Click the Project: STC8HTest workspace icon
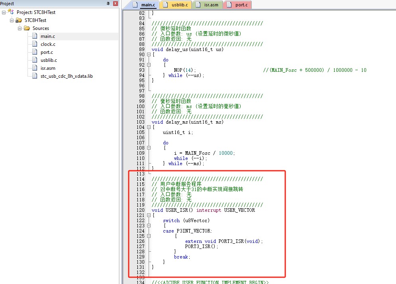Viewport: 396px width, 284px height. click(11, 12)
